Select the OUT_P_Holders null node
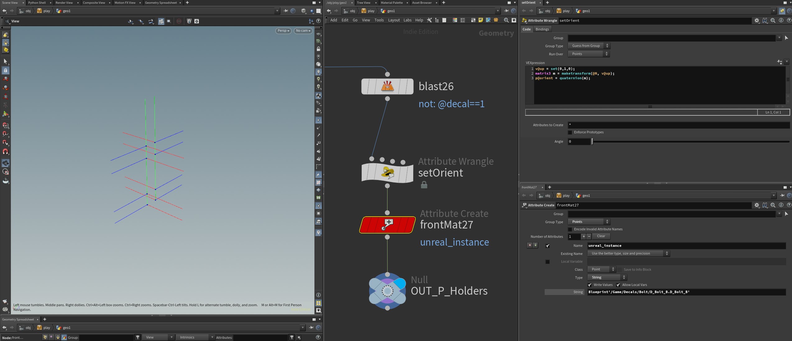Viewport: 792px width, 341px height. pos(387,291)
